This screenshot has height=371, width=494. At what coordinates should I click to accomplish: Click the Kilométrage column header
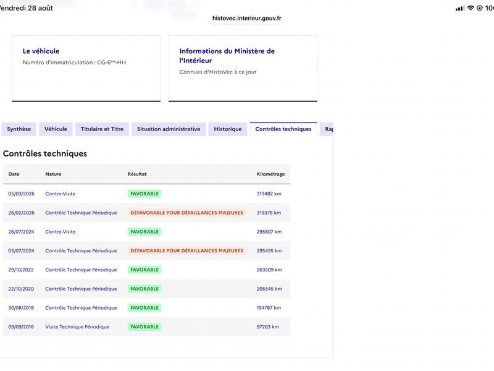click(270, 174)
